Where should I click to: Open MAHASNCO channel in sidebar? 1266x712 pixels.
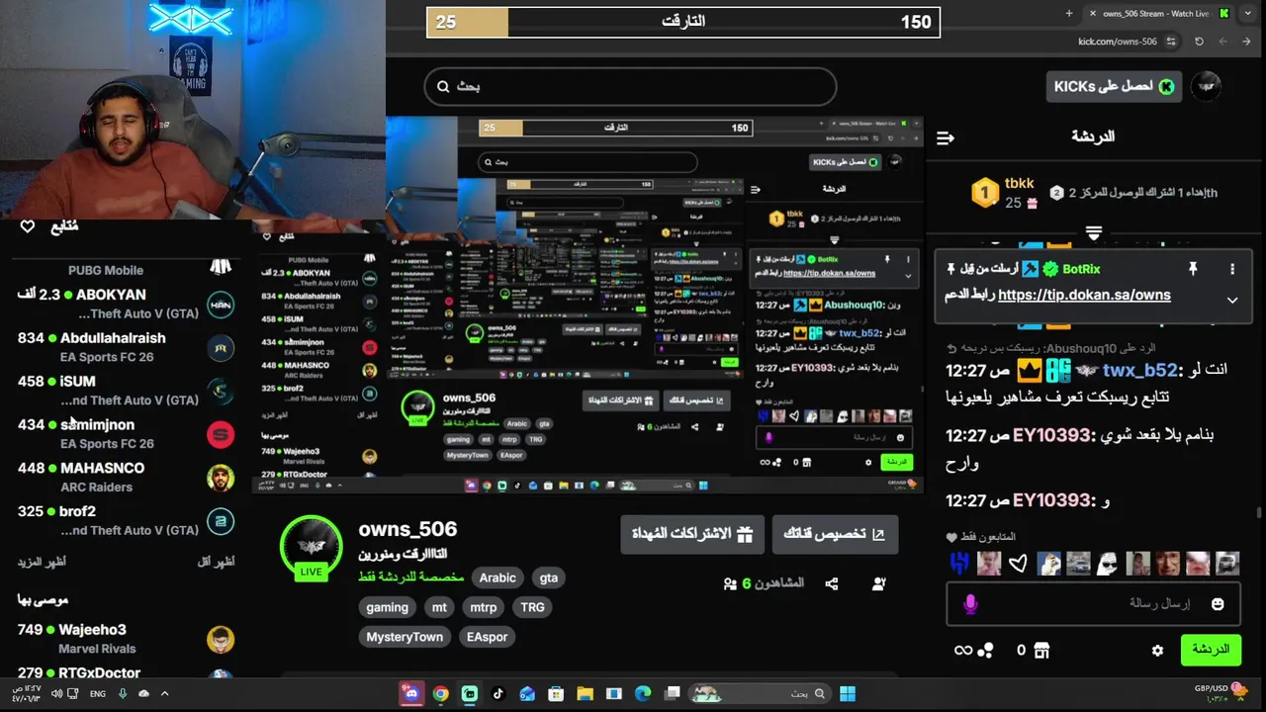click(127, 478)
